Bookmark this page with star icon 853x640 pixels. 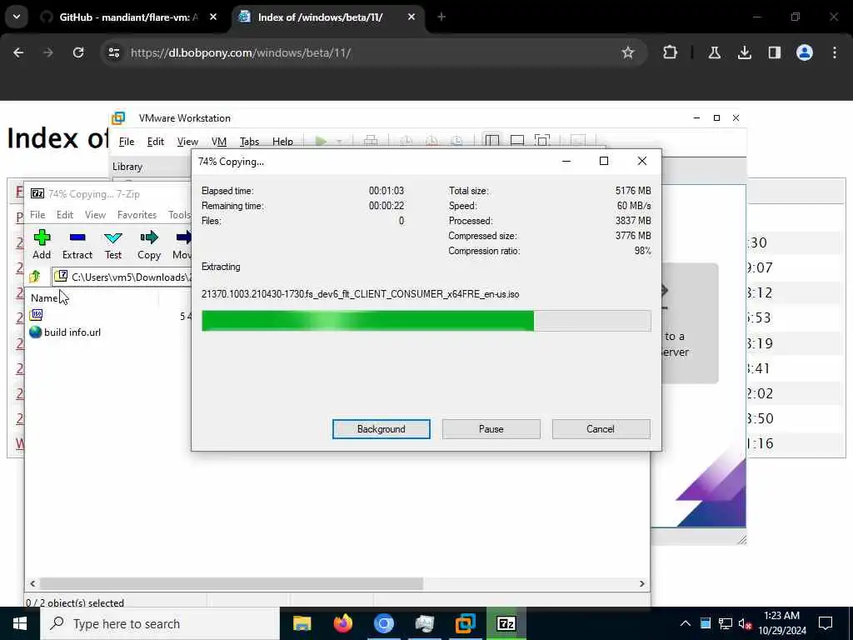pyautogui.click(x=628, y=52)
